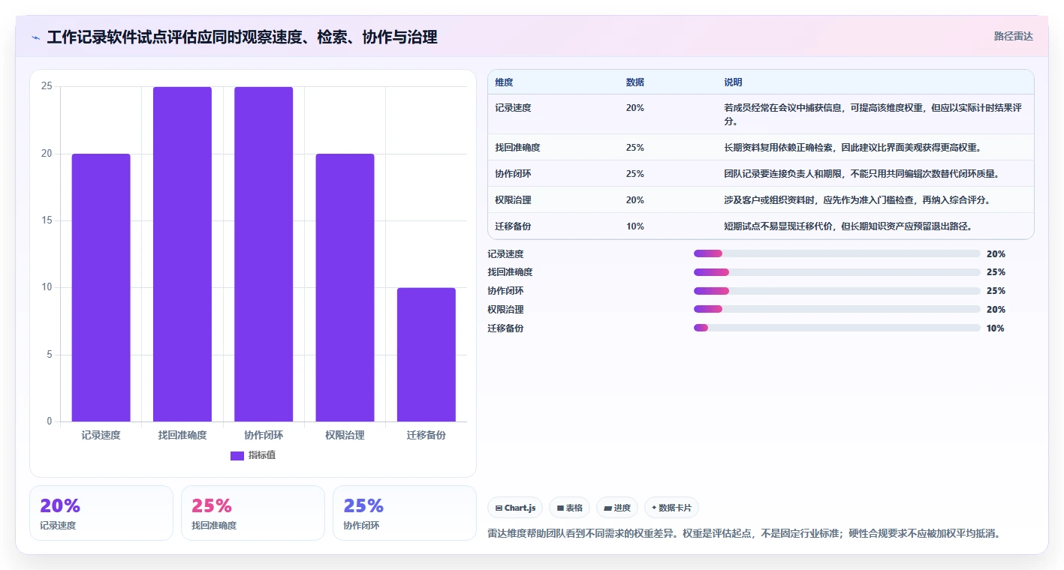Image resolution: width=1064 pixels, height=570 pixels.
Task: Click the page title 工作记录软件试点评估
Action: [242, 37]
